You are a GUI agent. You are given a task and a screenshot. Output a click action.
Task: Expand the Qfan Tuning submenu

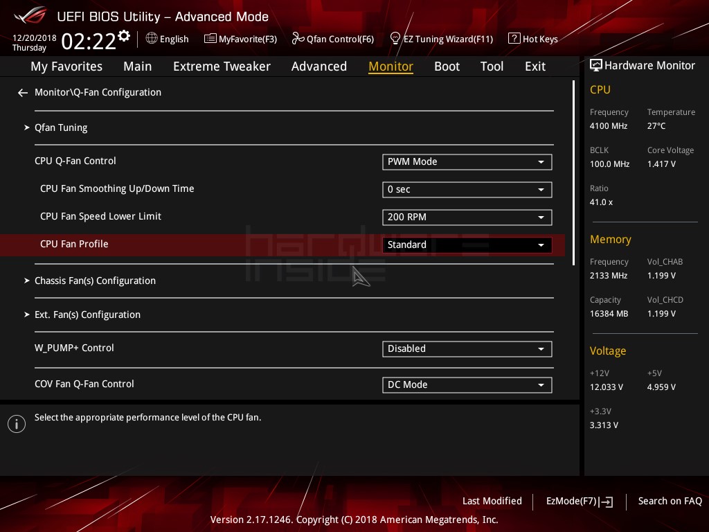(61, 127)
